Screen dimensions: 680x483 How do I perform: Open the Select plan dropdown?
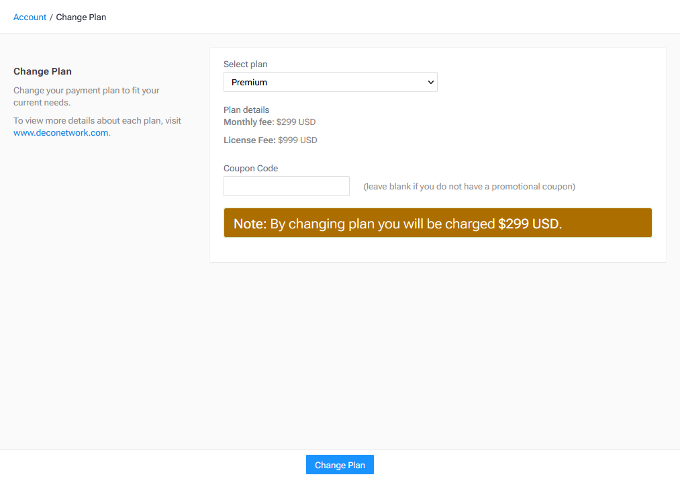coord(330,82)
